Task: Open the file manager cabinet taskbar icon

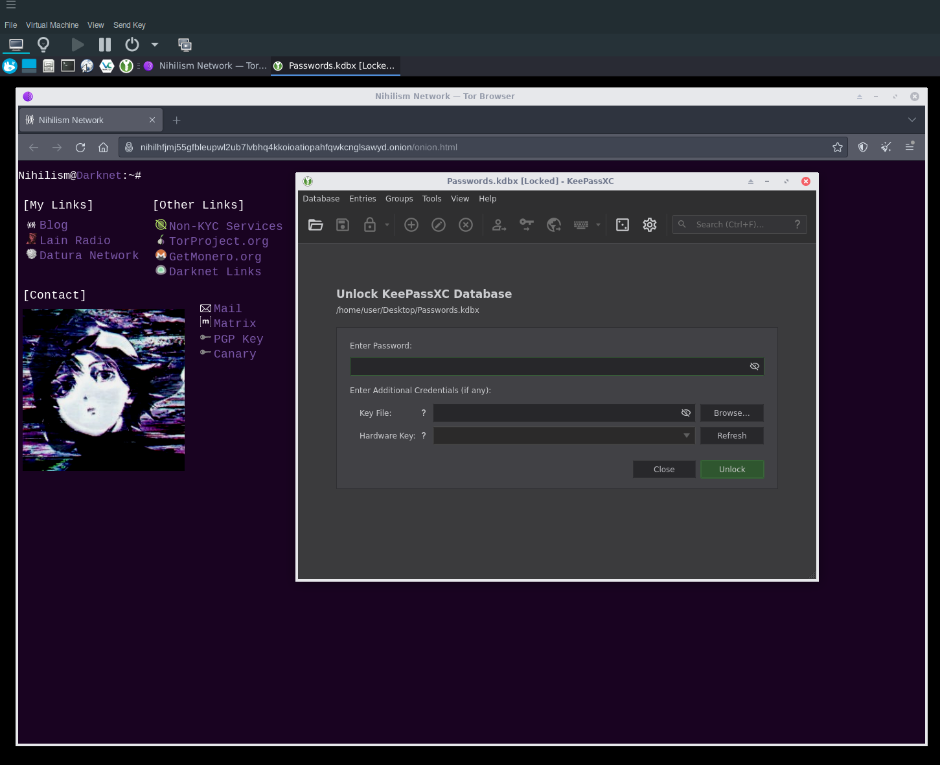Action: (49, 65)
